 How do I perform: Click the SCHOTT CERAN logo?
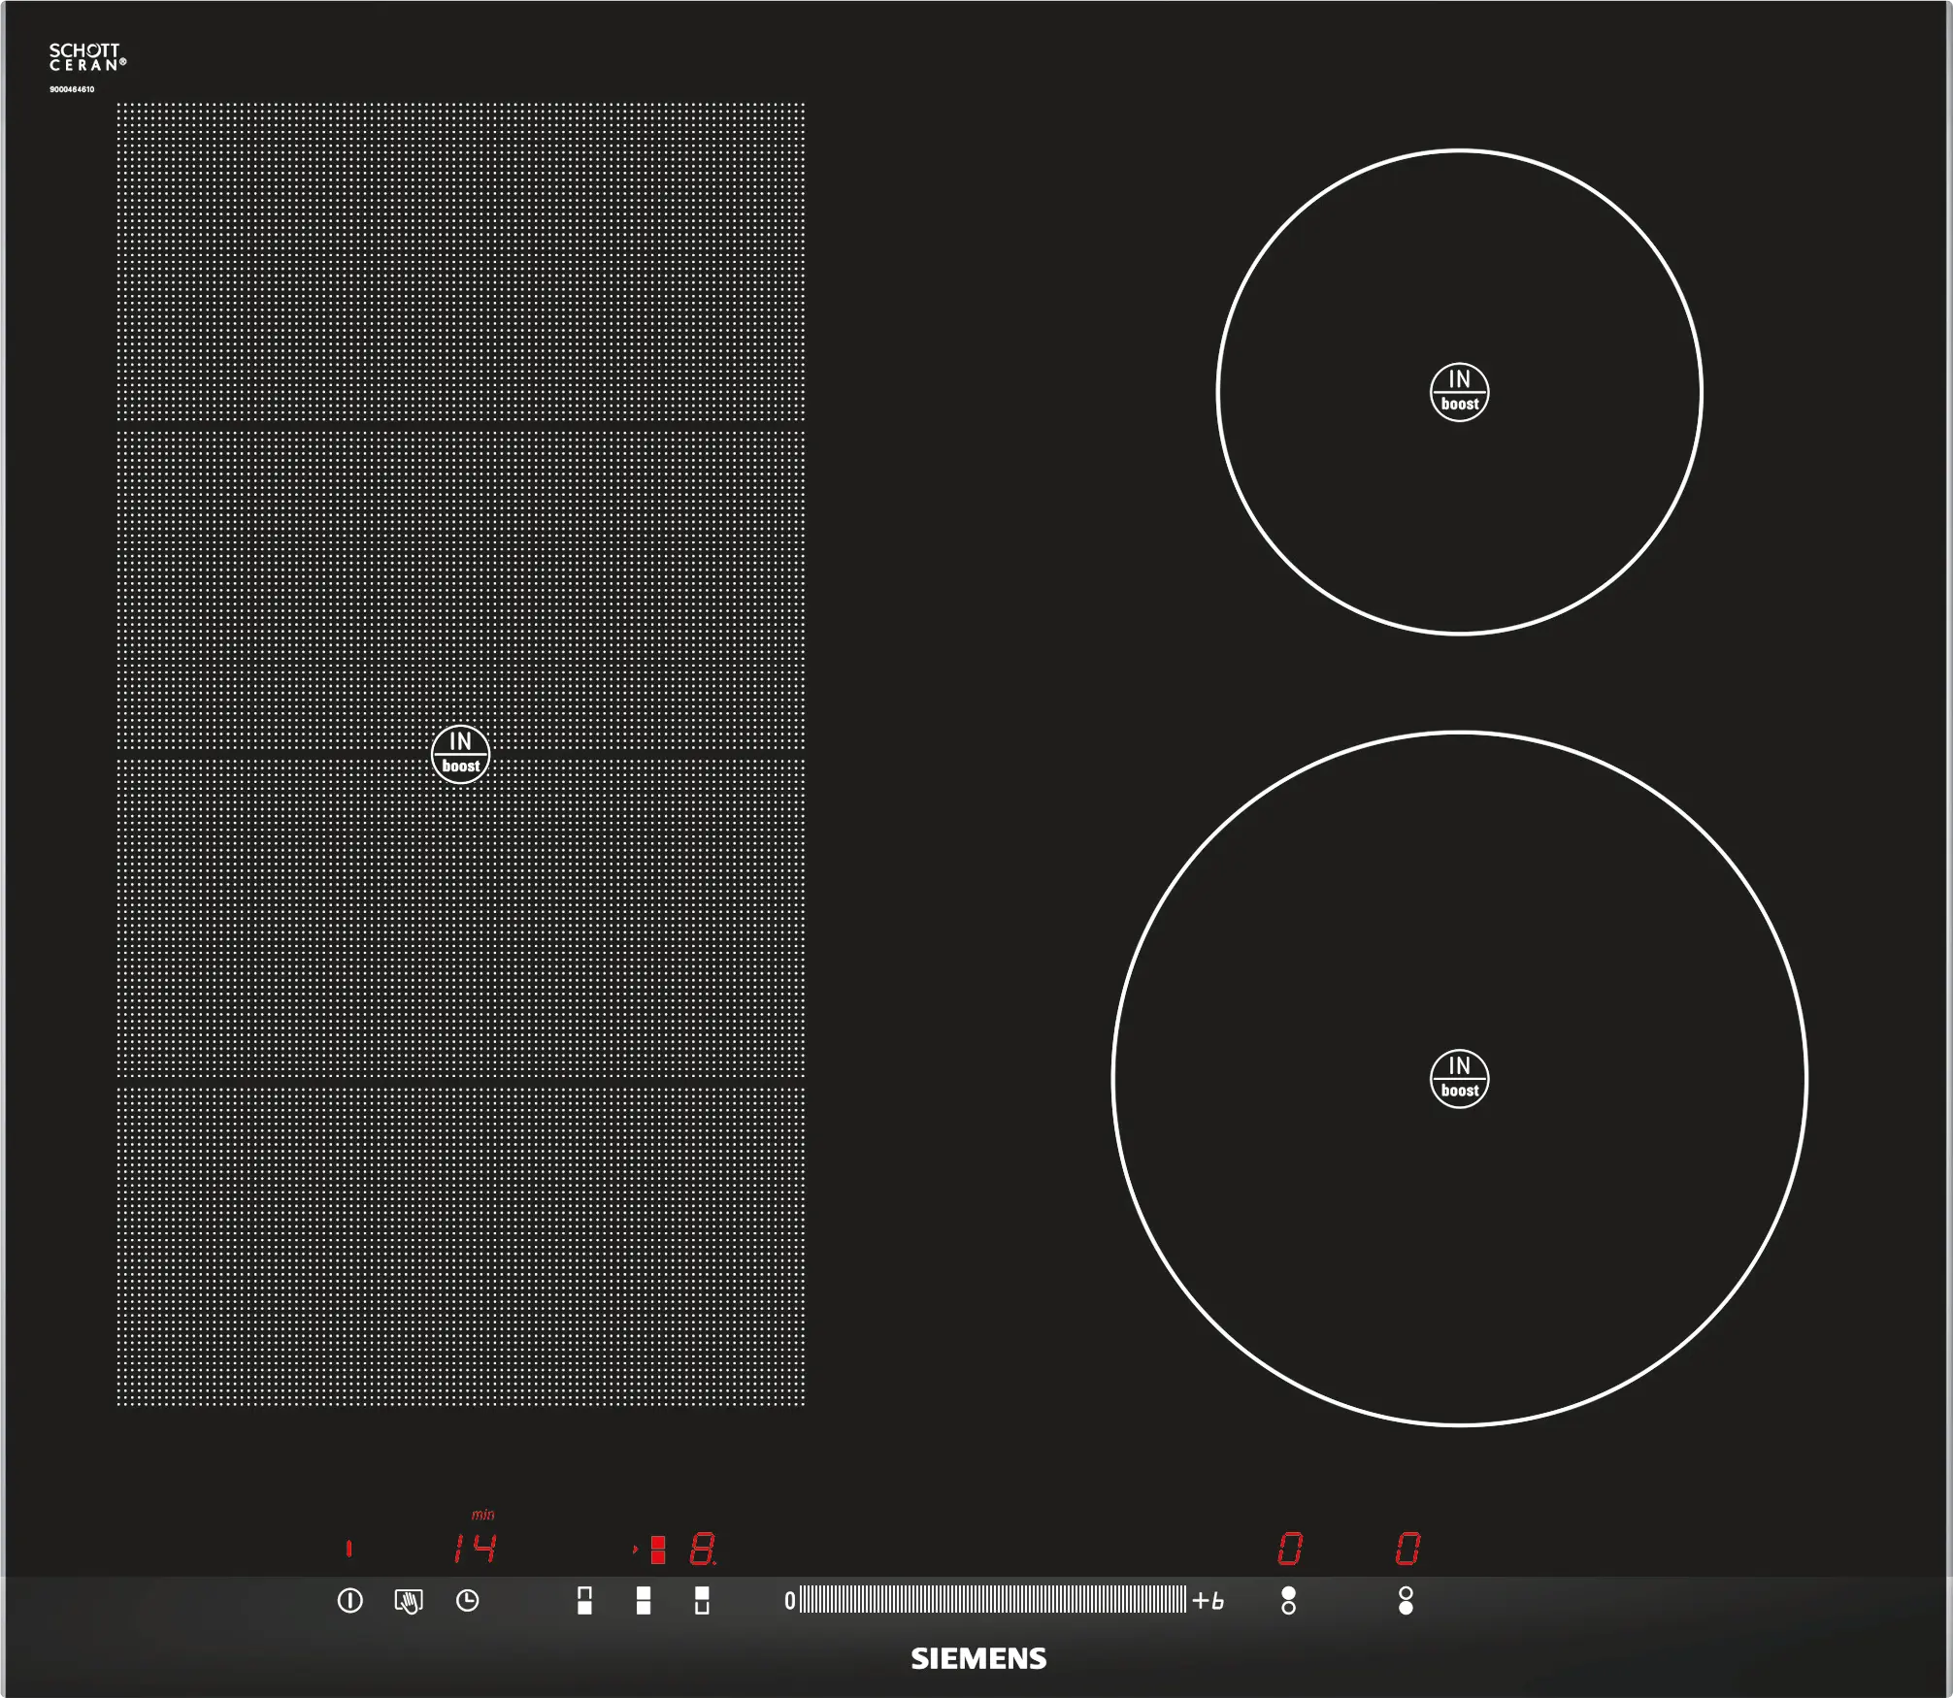[x=87, y=57]
